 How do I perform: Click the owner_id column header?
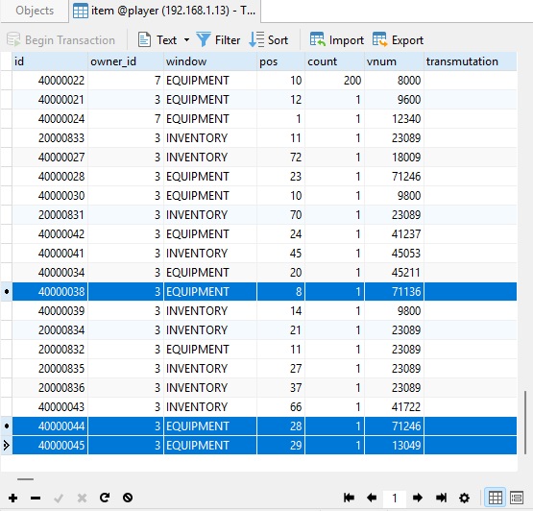(x=126, y=61)
